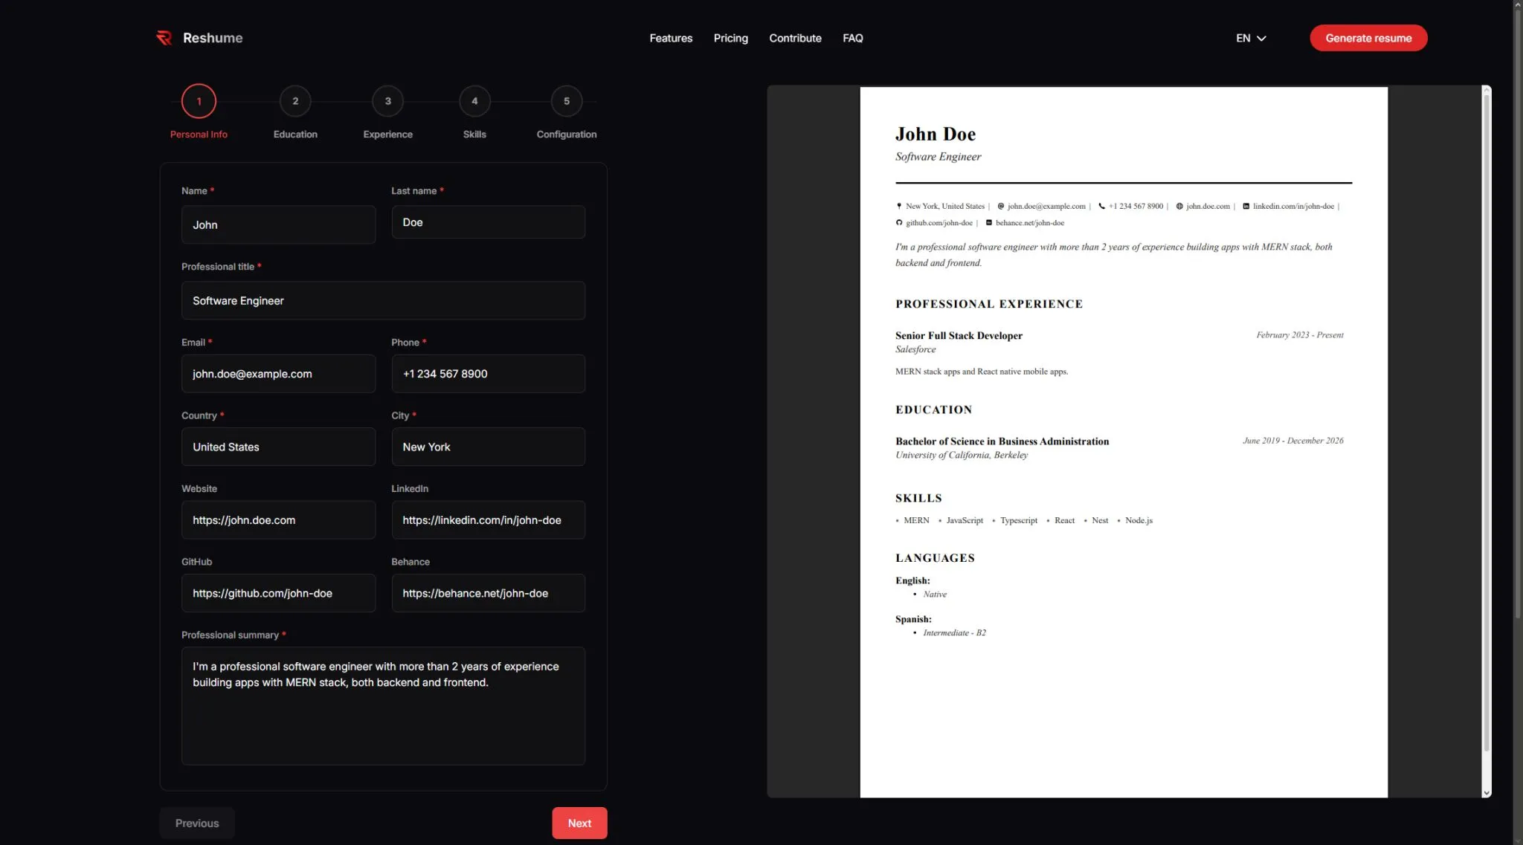1523x845 pixels.
Task: Open step 4 Skills circle
Action: point(474,101)
